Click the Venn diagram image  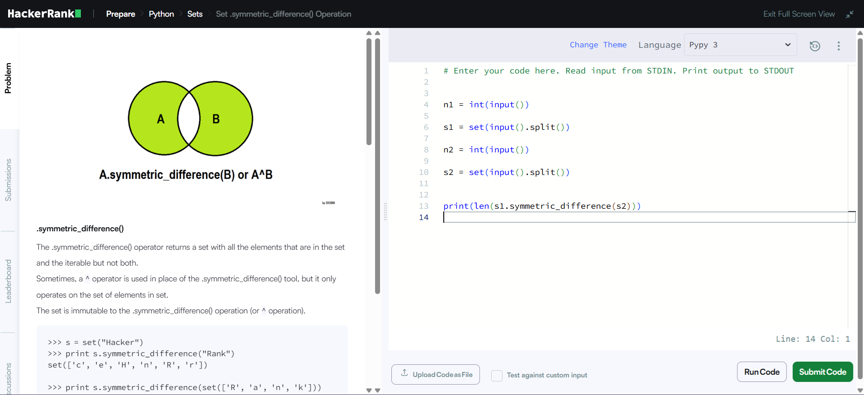[x=190, y=119]
